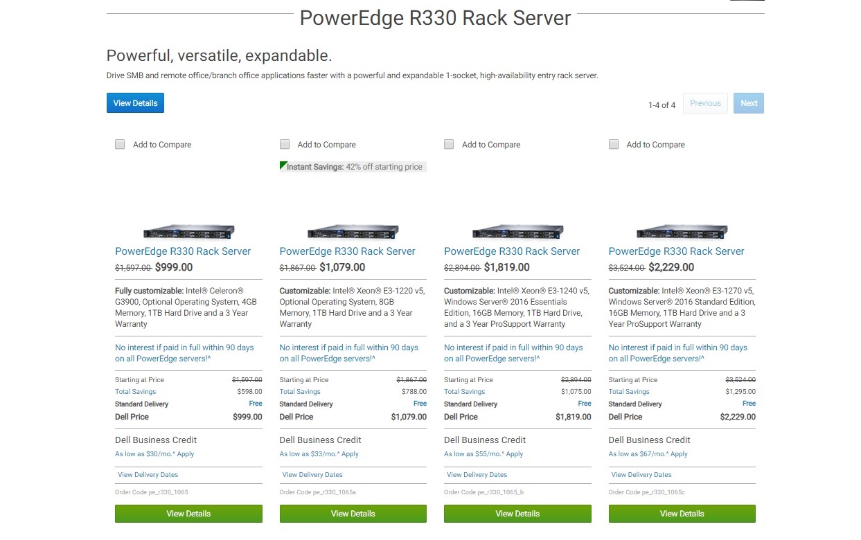Viewport: 861px width, 540px height.
Task: Click the no interest financing link under the Celeron server
Action: 184,353
